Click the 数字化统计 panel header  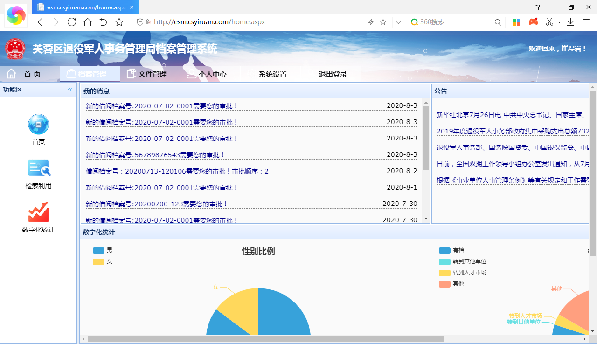pos(334,232)
